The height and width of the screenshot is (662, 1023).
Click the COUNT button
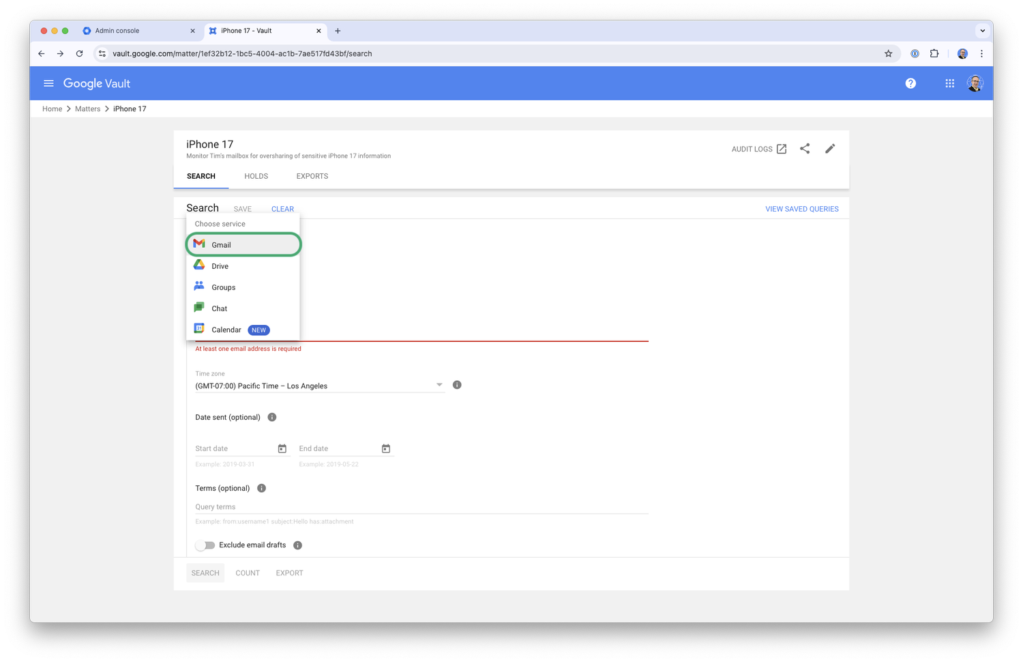247,573
